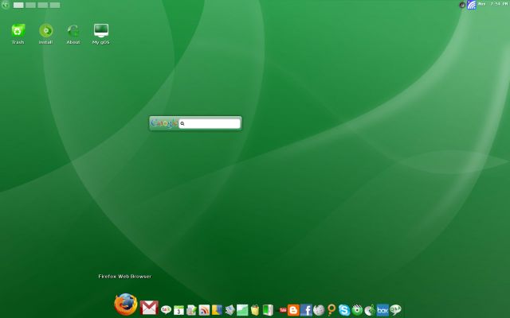Open the About desktop icon

coord(73,34)
